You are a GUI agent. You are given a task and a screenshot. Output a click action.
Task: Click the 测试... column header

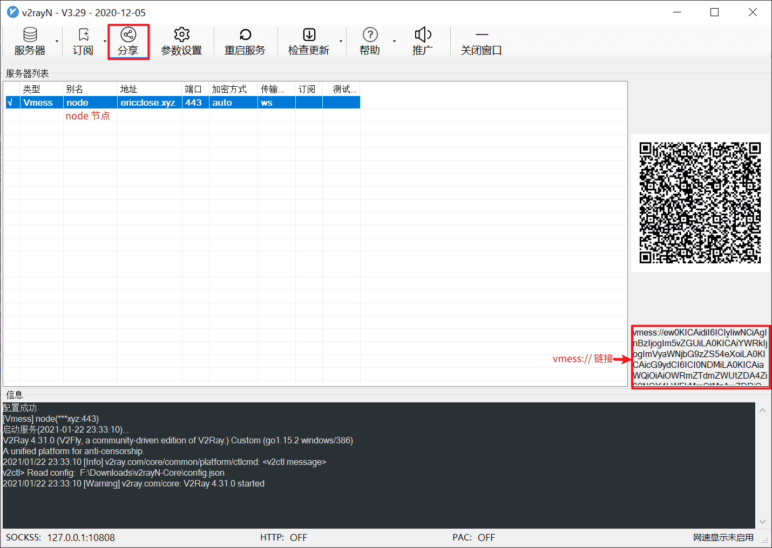[341, 89]
